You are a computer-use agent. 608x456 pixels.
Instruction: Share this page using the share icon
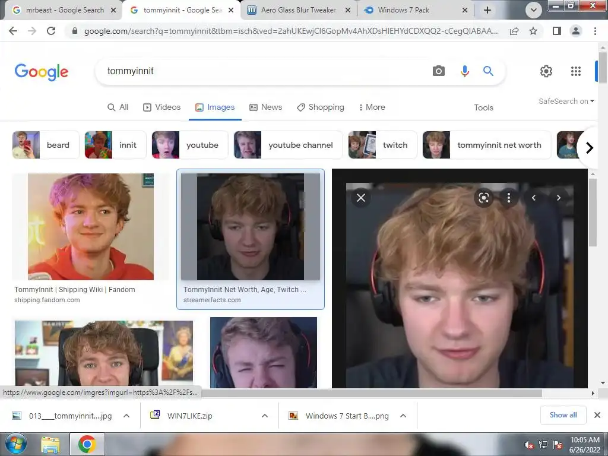click(x=514, y=31)
